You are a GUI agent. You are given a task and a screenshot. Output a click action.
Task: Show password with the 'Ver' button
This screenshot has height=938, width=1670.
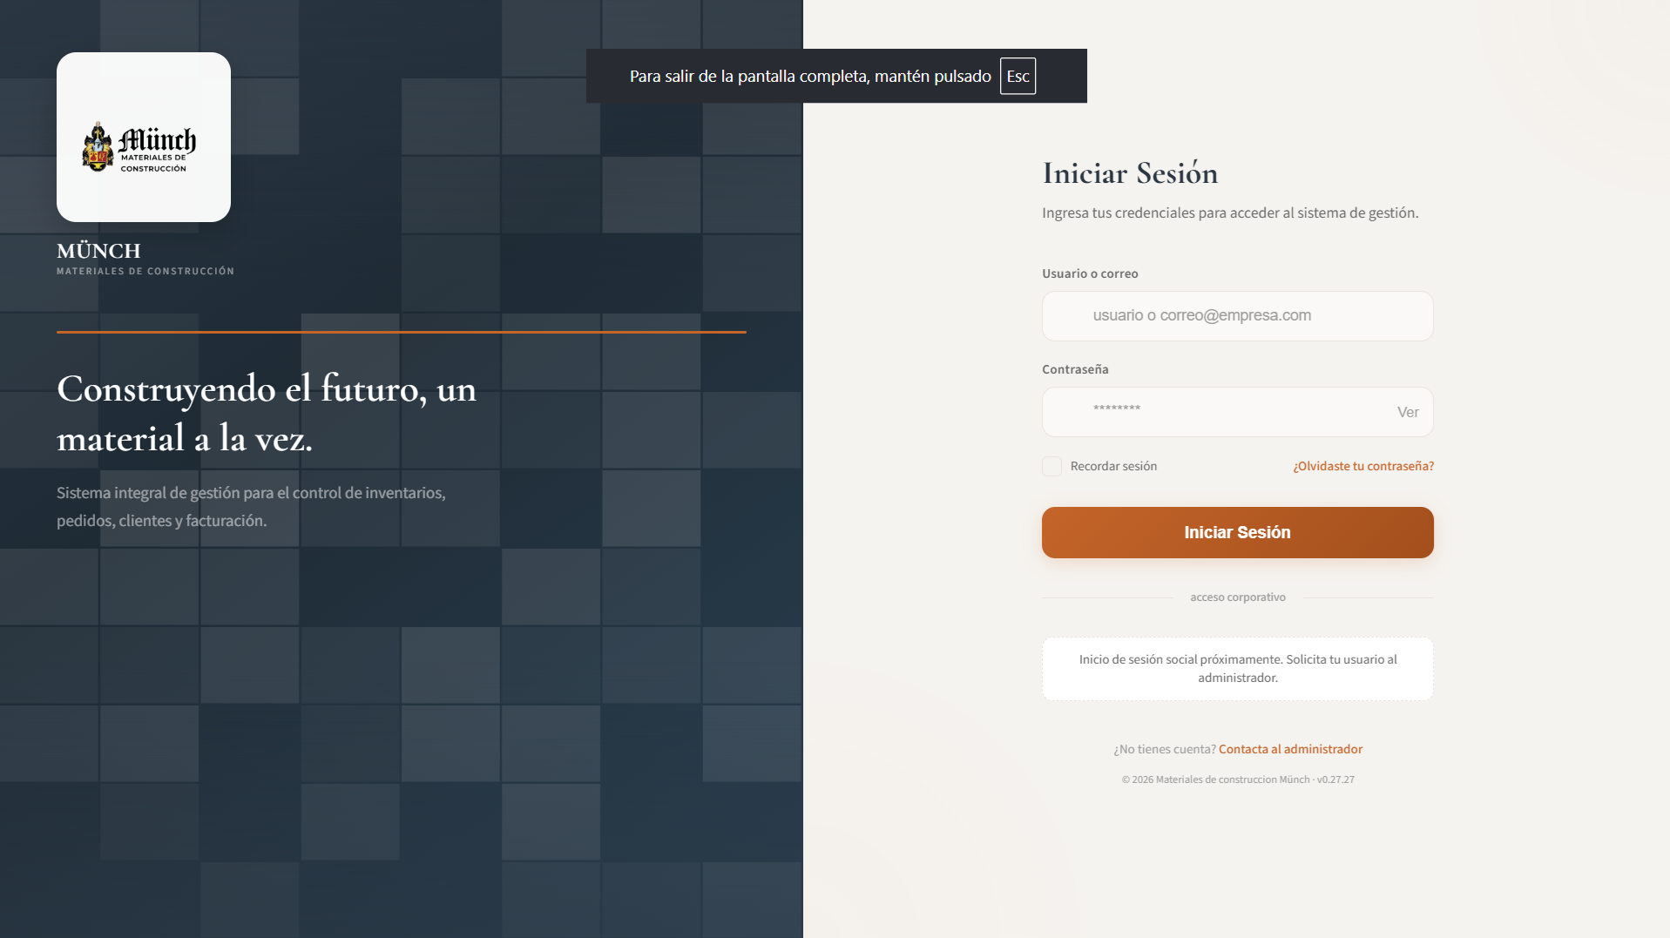pos(1408,412)
